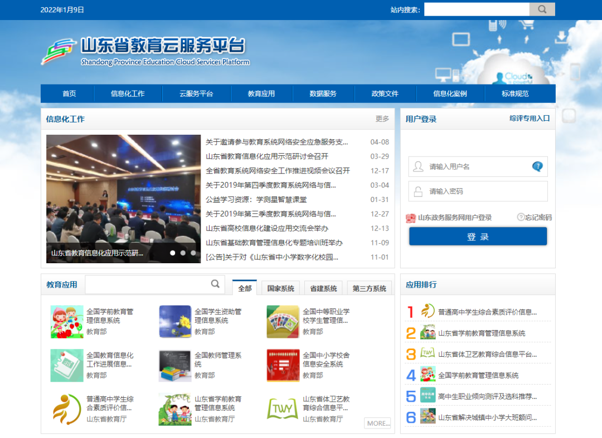Click the rank 1 综合素质评价 app icon
The height and width of the screenshot is (438, 602).
[x=428, y=311]
